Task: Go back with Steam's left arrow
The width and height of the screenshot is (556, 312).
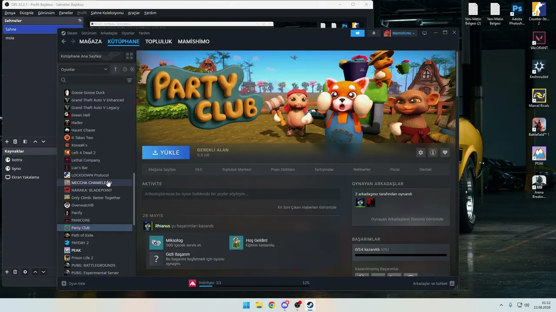Action: pyautogui.click(x=64, y=42)
